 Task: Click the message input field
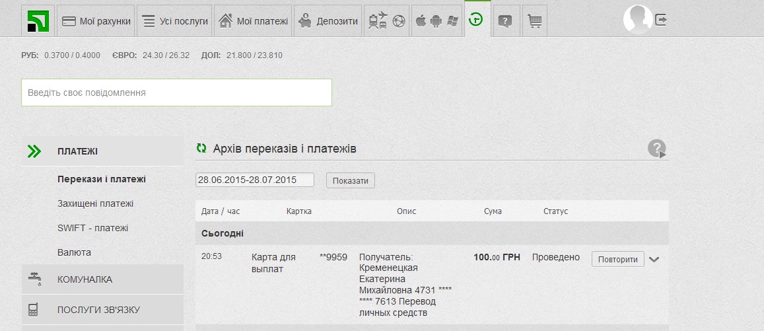[176, 92]
